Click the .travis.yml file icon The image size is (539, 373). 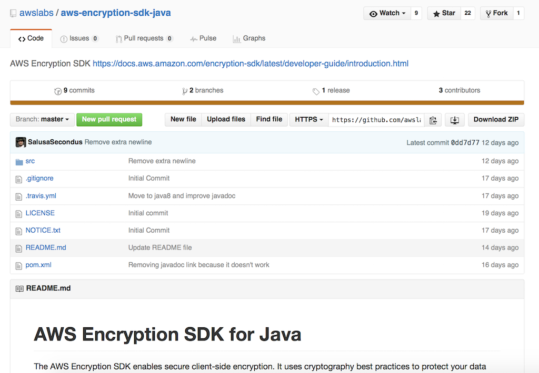click(18, 196)
